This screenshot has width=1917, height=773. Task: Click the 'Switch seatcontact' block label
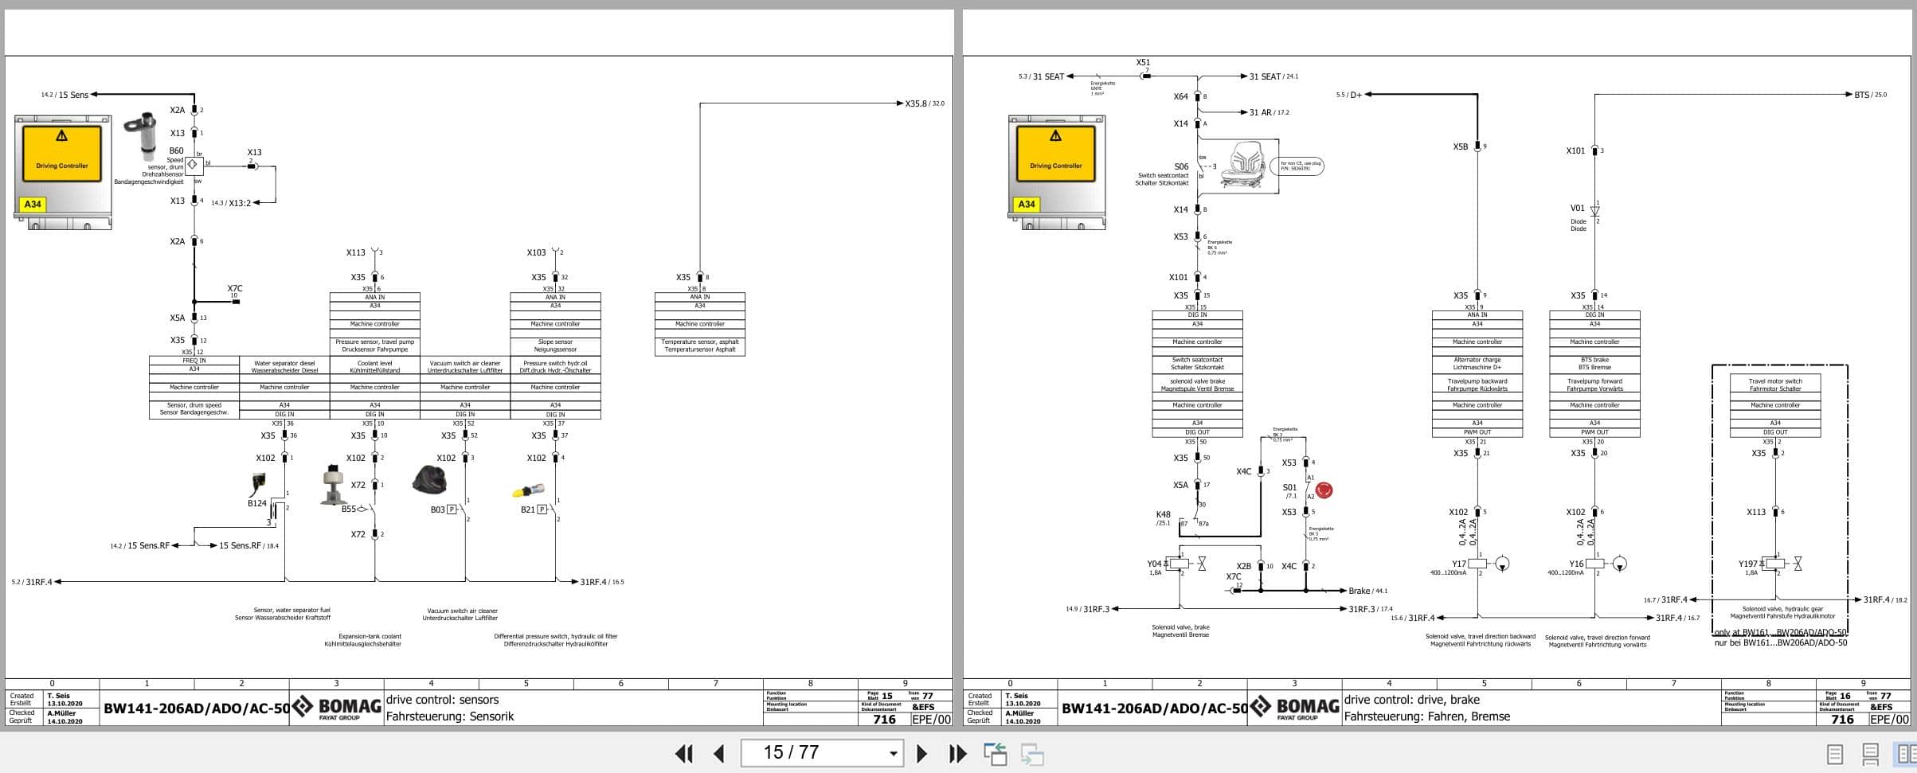pos(1197,360)
